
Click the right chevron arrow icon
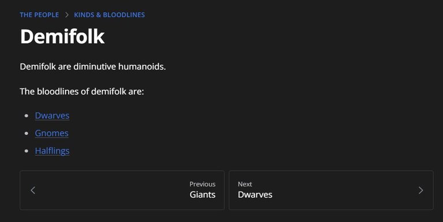[x=421, y=190]
